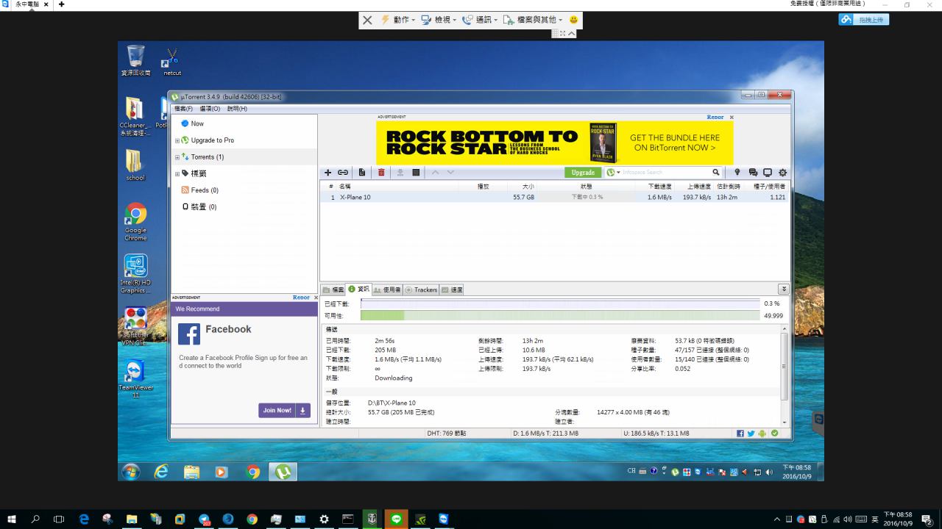Click the light bulb icon in µTorrent toolbar

[x=737, y=173]
